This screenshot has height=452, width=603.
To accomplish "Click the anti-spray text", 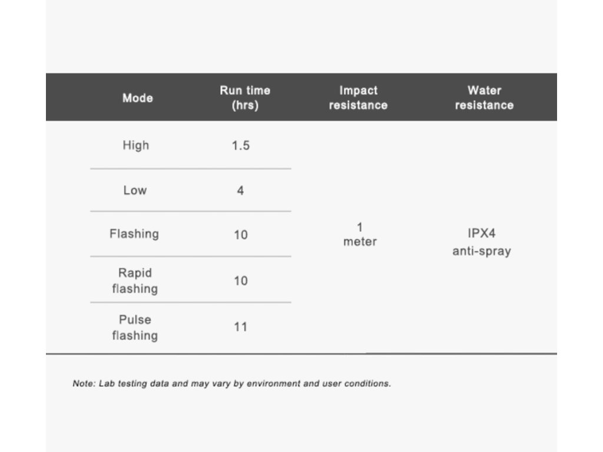I will point(482,251).
